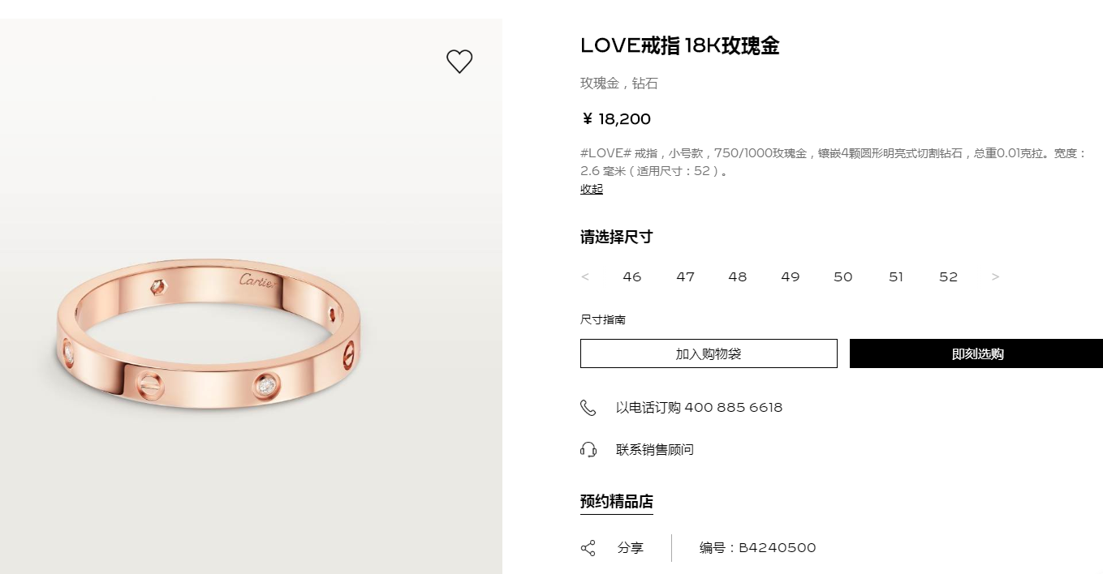Select ring size 48
This screenshot has height=574, width=1103.
tap(738, 277)
